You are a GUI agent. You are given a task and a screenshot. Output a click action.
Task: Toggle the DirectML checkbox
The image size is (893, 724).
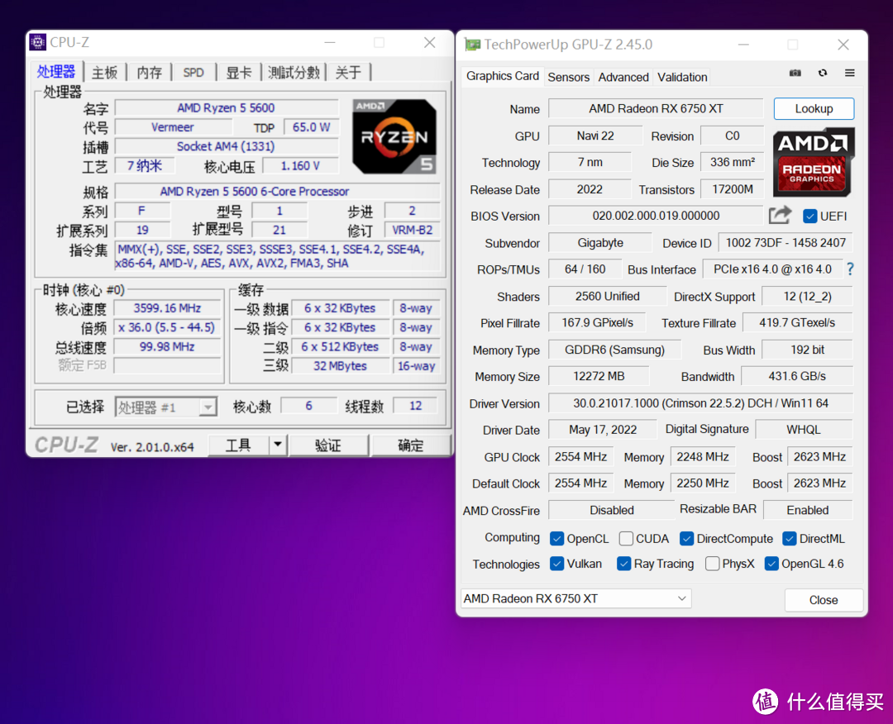coord(790,538)
